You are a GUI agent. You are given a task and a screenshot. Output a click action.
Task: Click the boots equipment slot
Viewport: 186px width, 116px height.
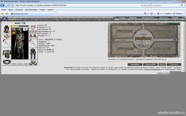tap(33, 62)
